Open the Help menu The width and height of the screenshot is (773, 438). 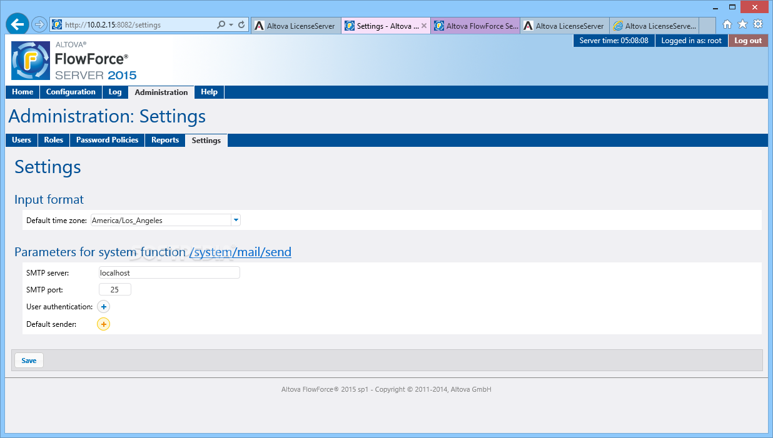pos(209,92)
